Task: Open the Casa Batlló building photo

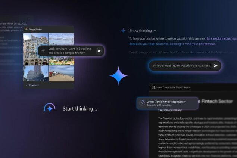Action: [x=36, y=49]
